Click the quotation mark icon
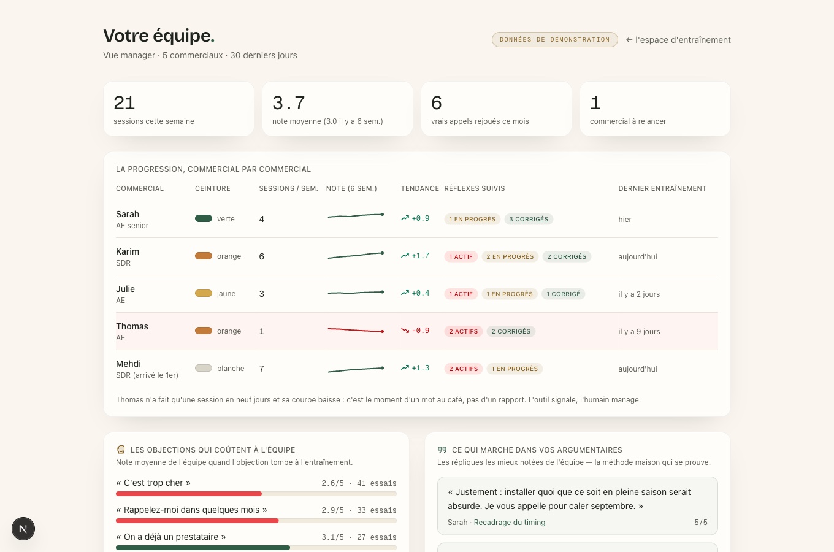This screenshot has height=552, width=834. click(x=442, y=450)
